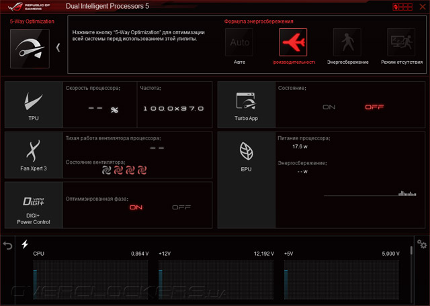Select the Away mode icon
Screen dimensions: 430x306
[x=401, y=42]
